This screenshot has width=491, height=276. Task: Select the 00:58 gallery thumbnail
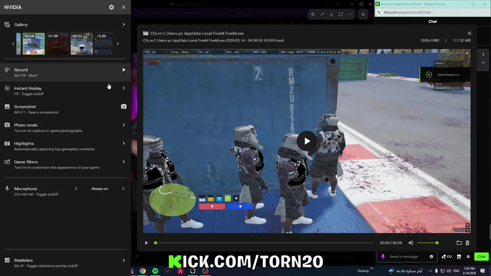pyautogui.click(x=33, y=44)
